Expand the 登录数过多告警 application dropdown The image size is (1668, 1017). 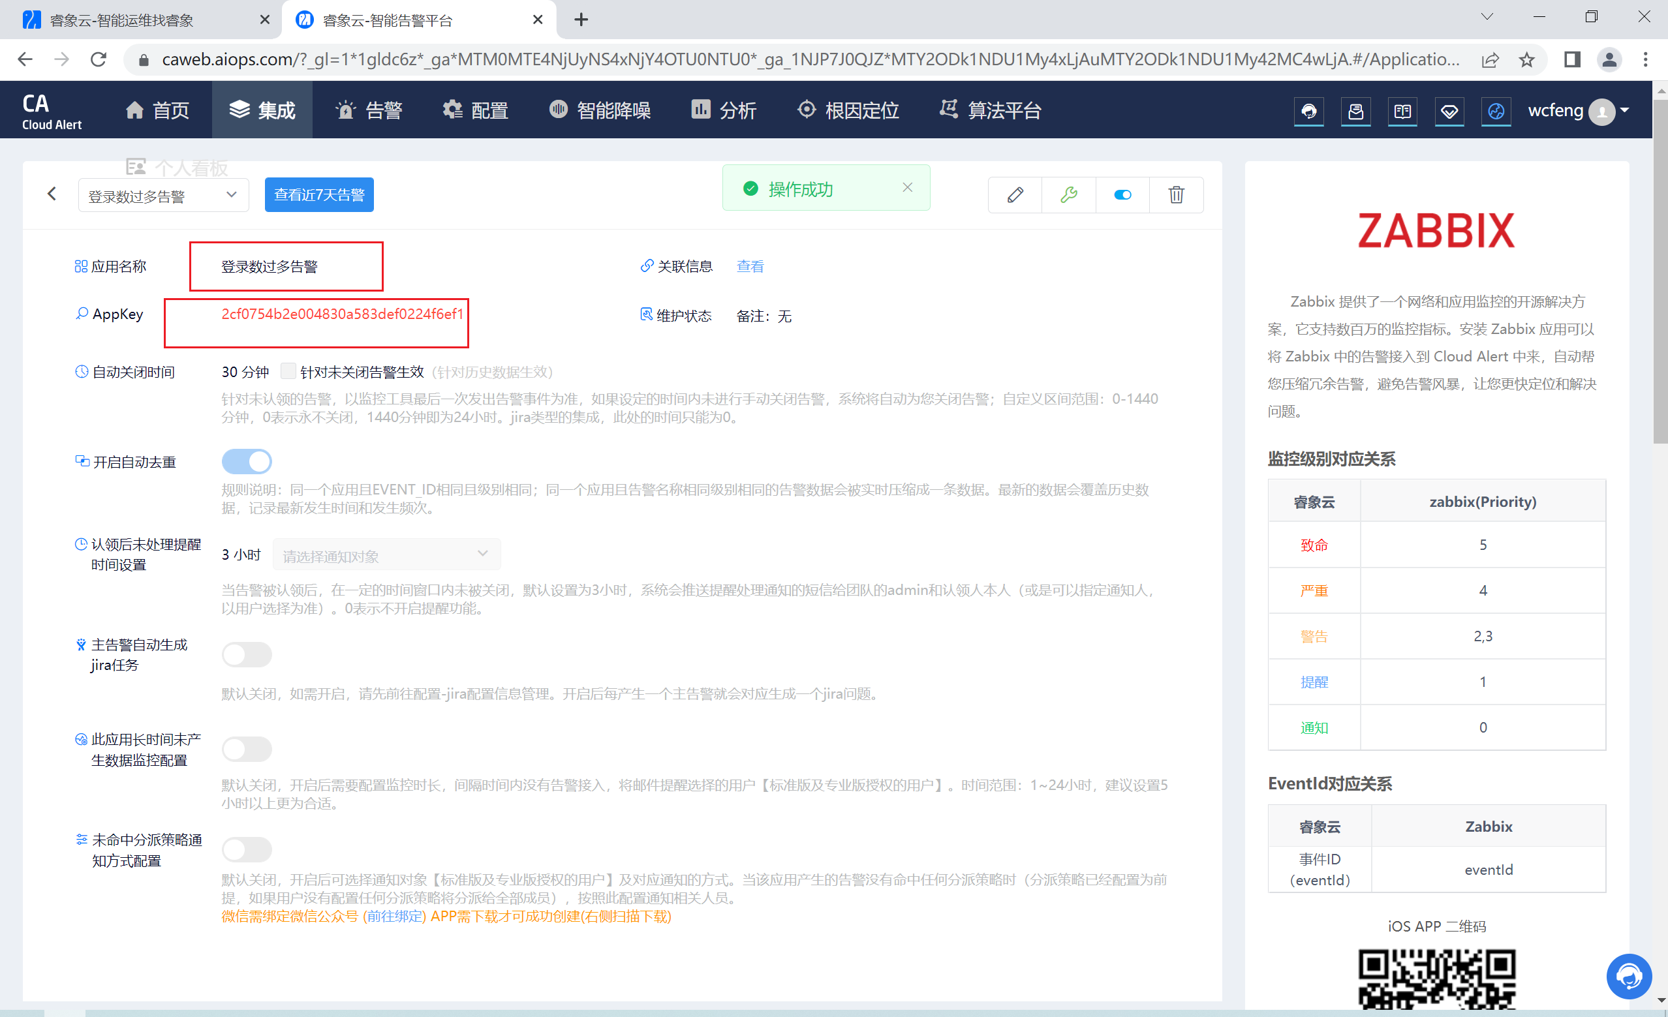pos(163,196)
